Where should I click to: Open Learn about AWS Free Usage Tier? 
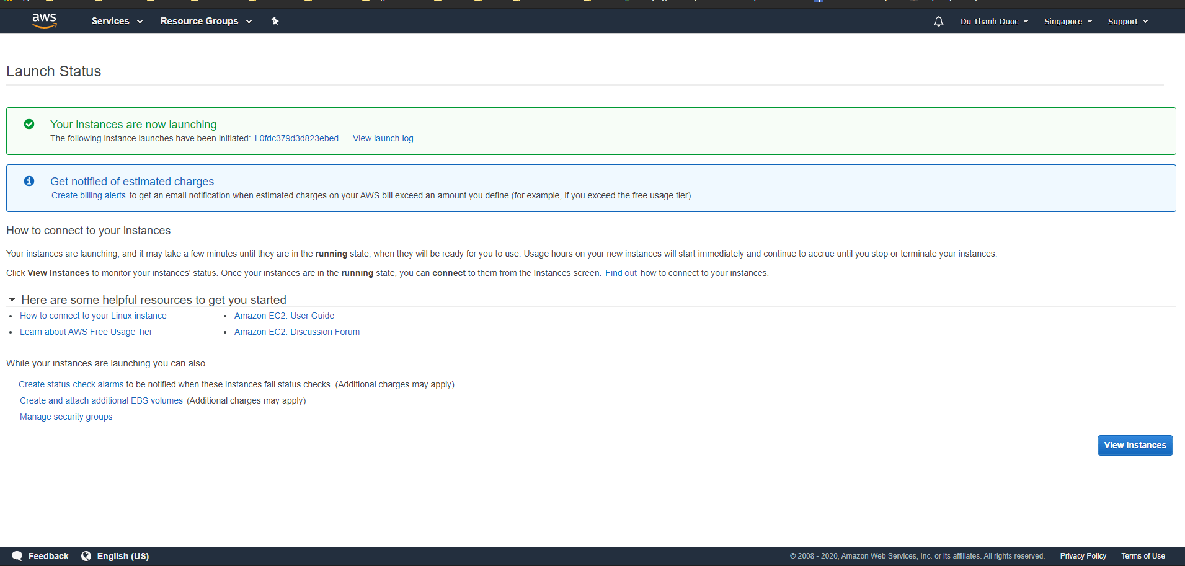(86, 332)
